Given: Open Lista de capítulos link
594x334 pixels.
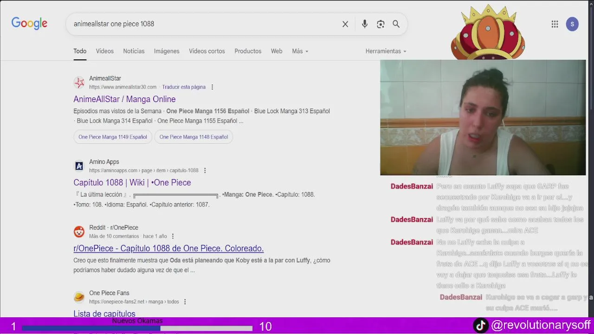Looking at the screenshot, I should tap(104, 314).
